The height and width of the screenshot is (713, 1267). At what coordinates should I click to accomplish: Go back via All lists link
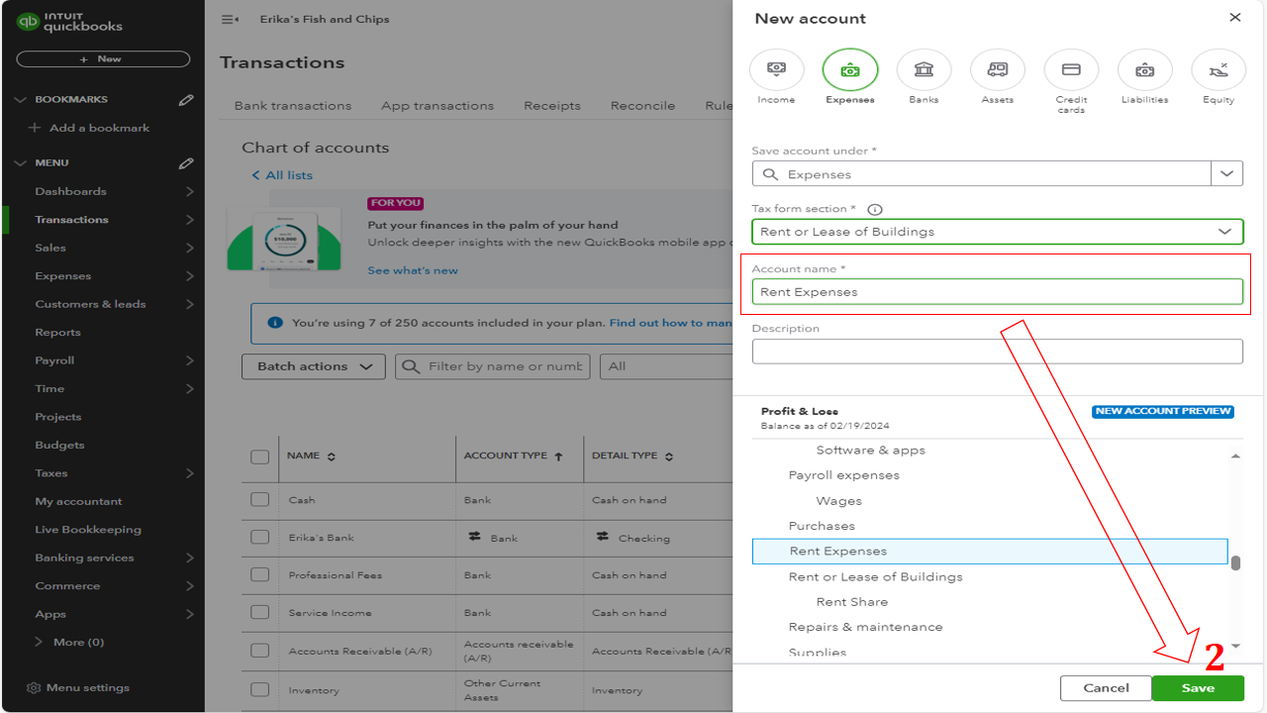pyautogui.click(x=282, y=175)
